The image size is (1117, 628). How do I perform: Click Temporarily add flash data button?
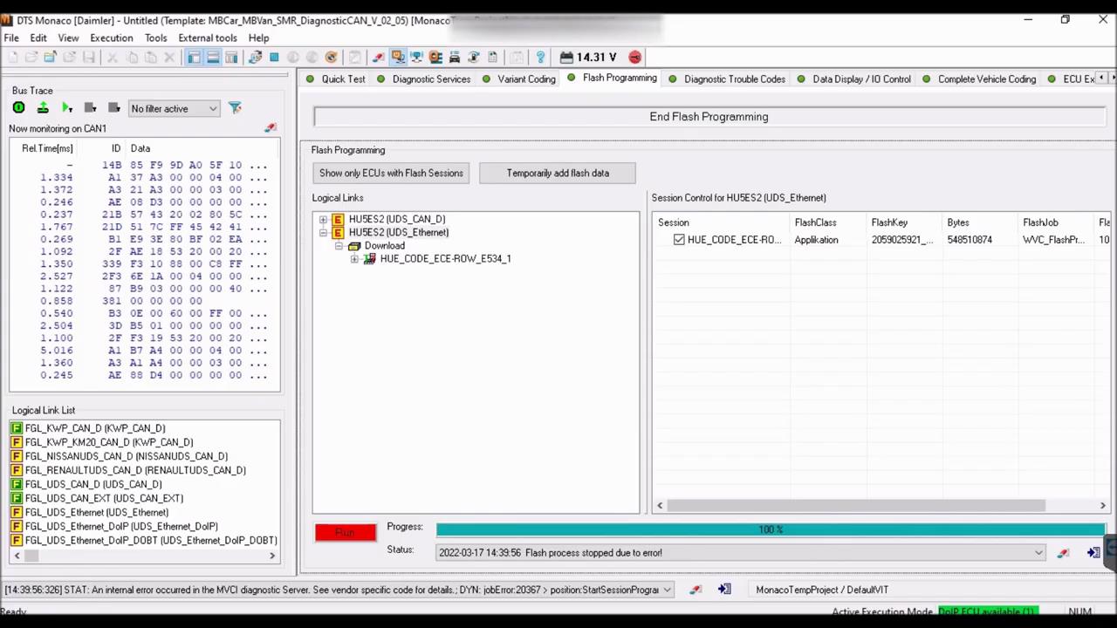558,174
